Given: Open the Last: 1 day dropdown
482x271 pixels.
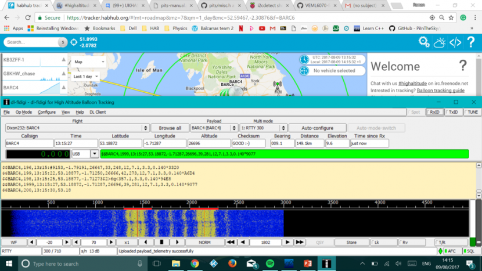Looking at the screenshot, I should click(x=85, y=76).
